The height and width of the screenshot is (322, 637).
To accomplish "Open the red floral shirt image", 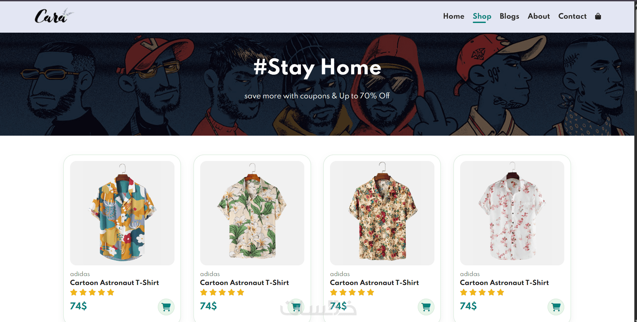I will pos(382,213).
